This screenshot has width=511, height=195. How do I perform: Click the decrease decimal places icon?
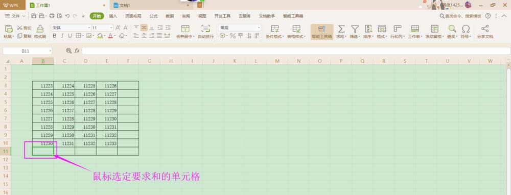point(257,36)
